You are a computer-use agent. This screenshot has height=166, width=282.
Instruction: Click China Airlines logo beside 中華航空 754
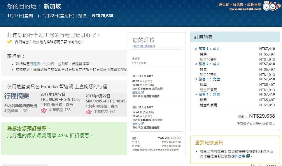(x=89, y=112)
